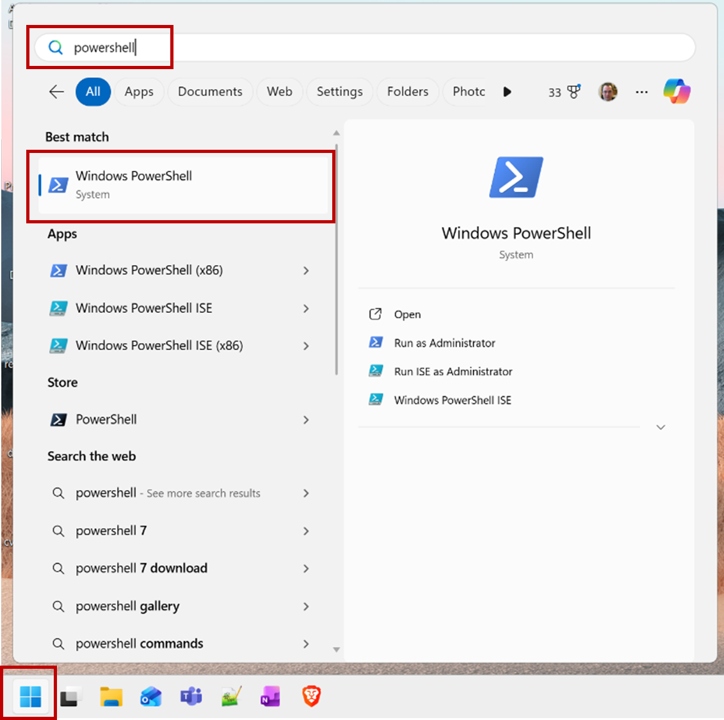Click the user profile picture
The height and width of the screenshot is (720, 724).
pos(607,92)
